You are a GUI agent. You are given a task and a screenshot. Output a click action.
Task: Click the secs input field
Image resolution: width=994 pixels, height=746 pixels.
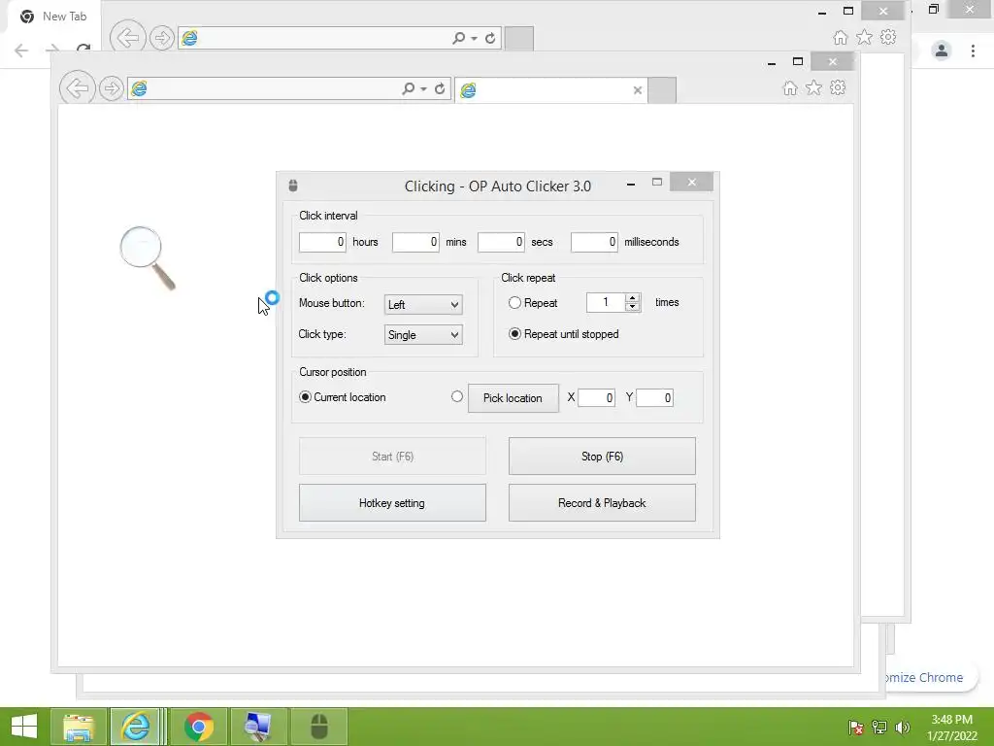click(x=501, y=242)
